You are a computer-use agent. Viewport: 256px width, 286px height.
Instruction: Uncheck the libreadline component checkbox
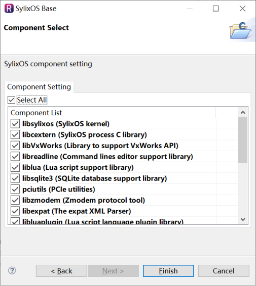click(x=15, y=157)
